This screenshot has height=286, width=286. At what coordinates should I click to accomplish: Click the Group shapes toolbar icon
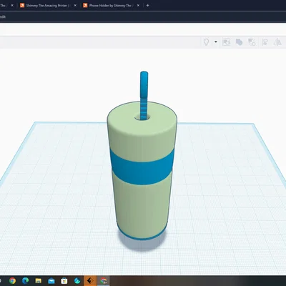(239, 42)
